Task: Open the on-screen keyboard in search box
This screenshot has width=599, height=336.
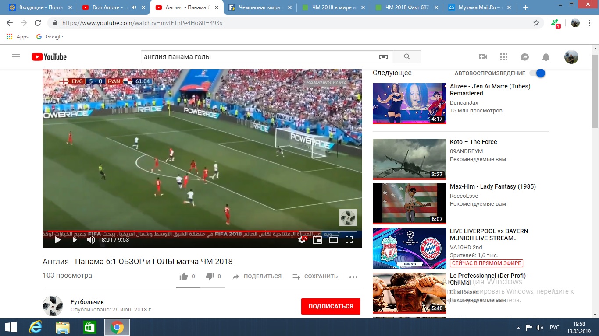Action: [x=383, y=57]
